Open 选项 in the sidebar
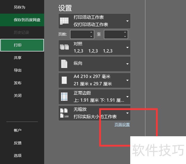This screenshot has height=164, width=186. (x=18, y=155)
